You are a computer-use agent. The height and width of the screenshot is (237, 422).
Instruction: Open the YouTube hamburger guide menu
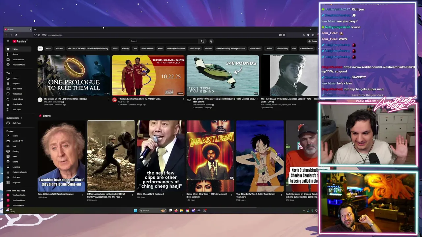[8, 41]
